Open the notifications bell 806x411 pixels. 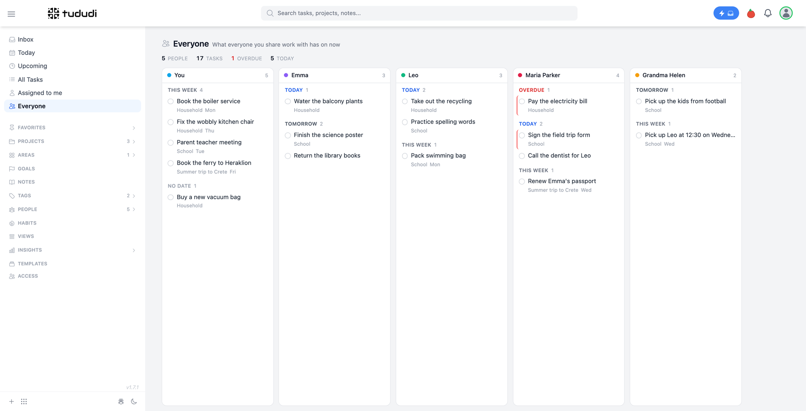pyautogui.click(x=768, y=13)
